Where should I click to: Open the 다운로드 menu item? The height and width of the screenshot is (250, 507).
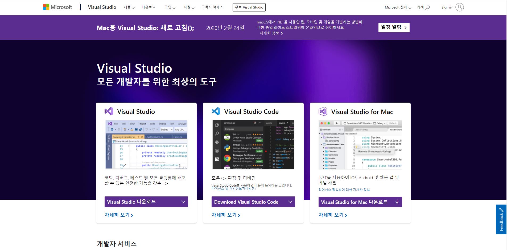tap(149, 7)
